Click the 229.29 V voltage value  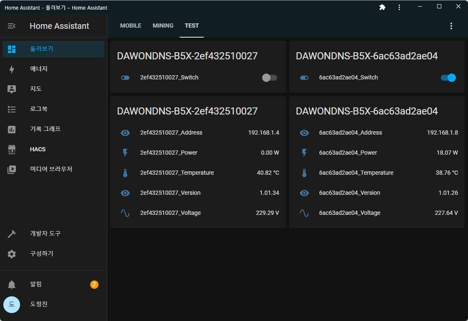(268, 213)
